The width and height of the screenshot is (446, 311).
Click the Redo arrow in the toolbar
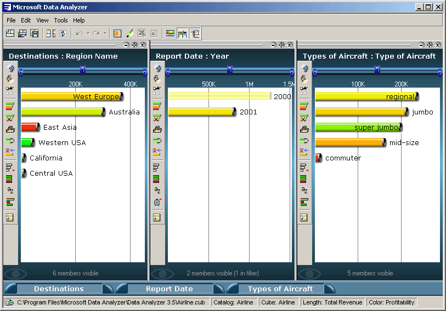(x=96, y=33)
